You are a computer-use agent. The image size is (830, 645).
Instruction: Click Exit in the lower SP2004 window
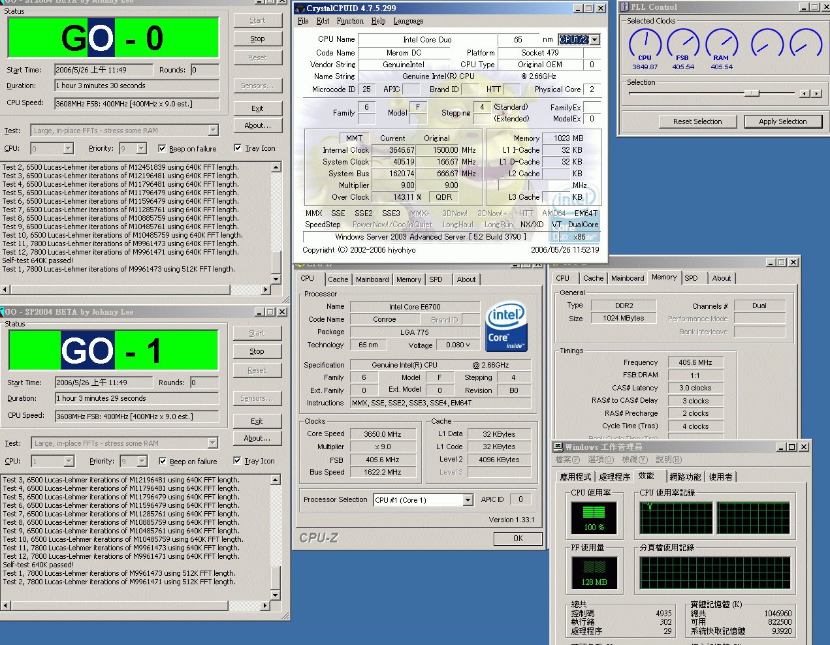257,421
